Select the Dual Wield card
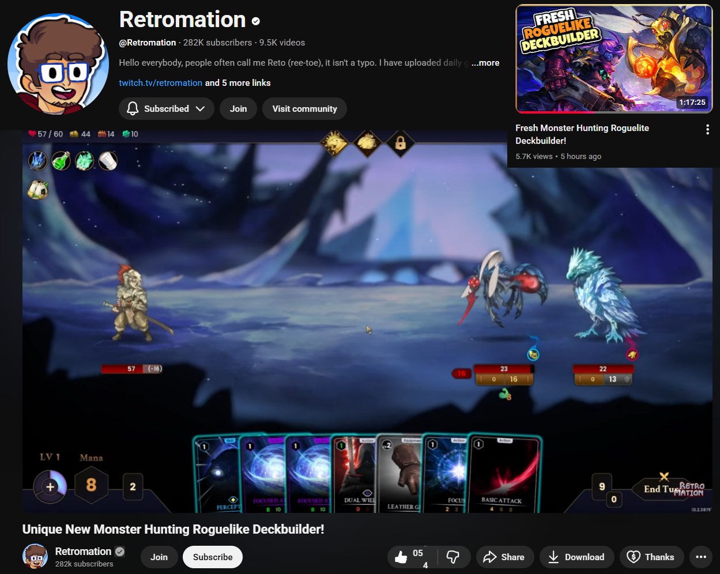Screen dimensions: 720x574 (x=355, y=474)
